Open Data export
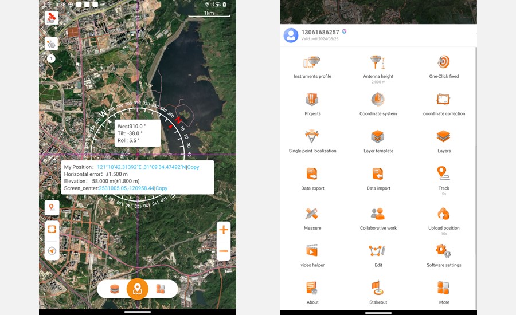 pos(312,178)
